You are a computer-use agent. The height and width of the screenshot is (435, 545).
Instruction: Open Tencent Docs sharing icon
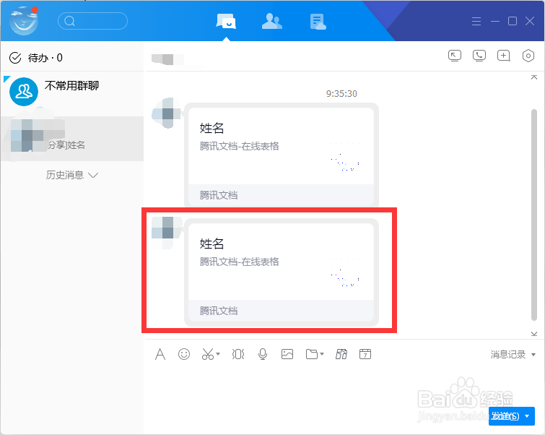341,354
